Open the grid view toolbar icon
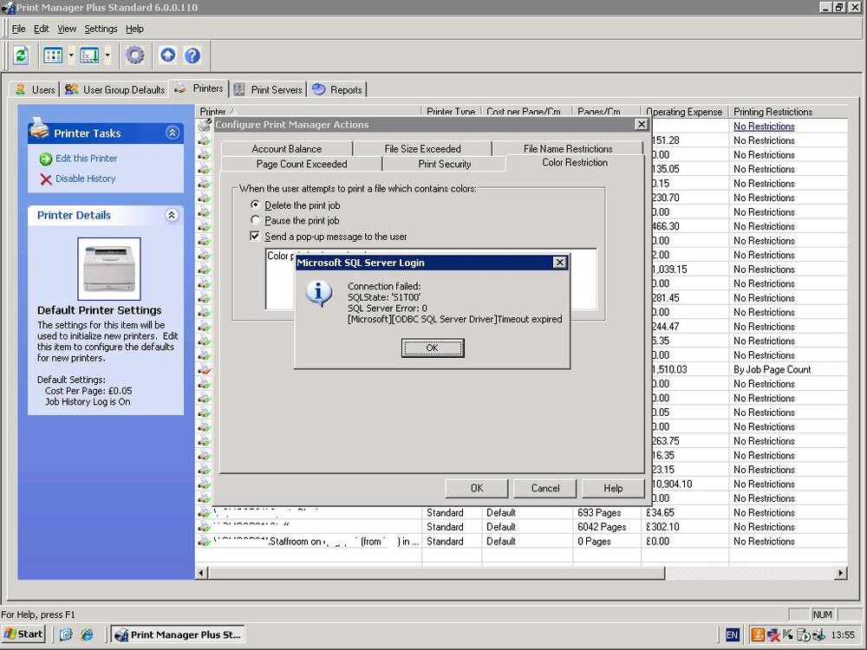This screenshot has width=867, height=650. 53,55
